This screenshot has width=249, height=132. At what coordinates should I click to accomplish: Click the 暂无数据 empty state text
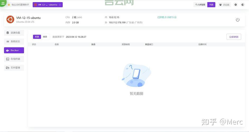[137, 94]
